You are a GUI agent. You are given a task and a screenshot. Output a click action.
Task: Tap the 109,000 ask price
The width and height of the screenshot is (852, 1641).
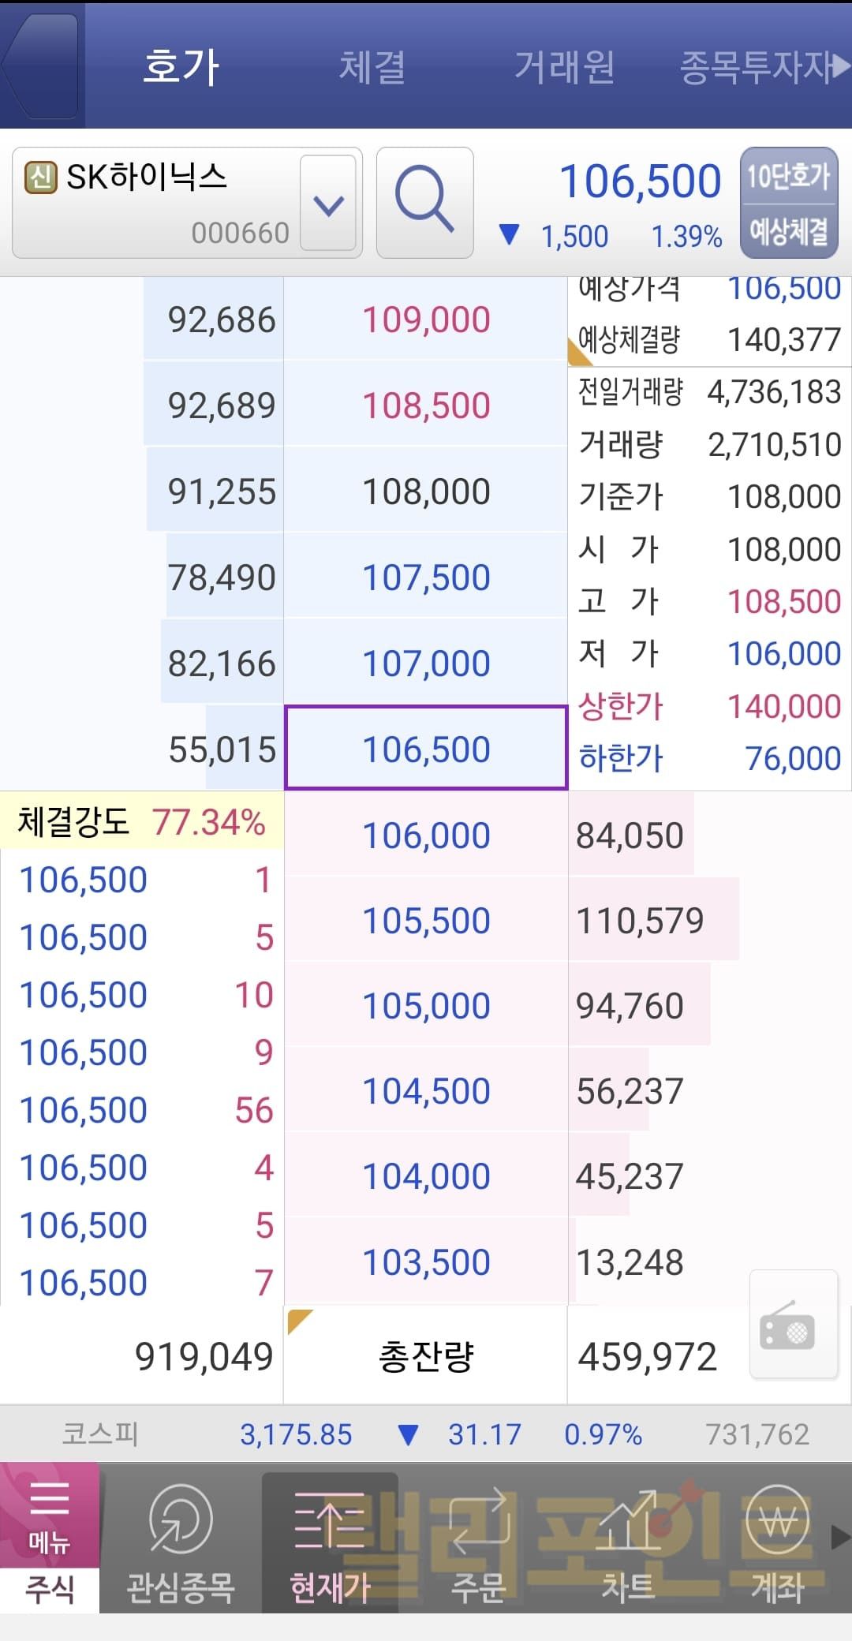pos(426,320)
